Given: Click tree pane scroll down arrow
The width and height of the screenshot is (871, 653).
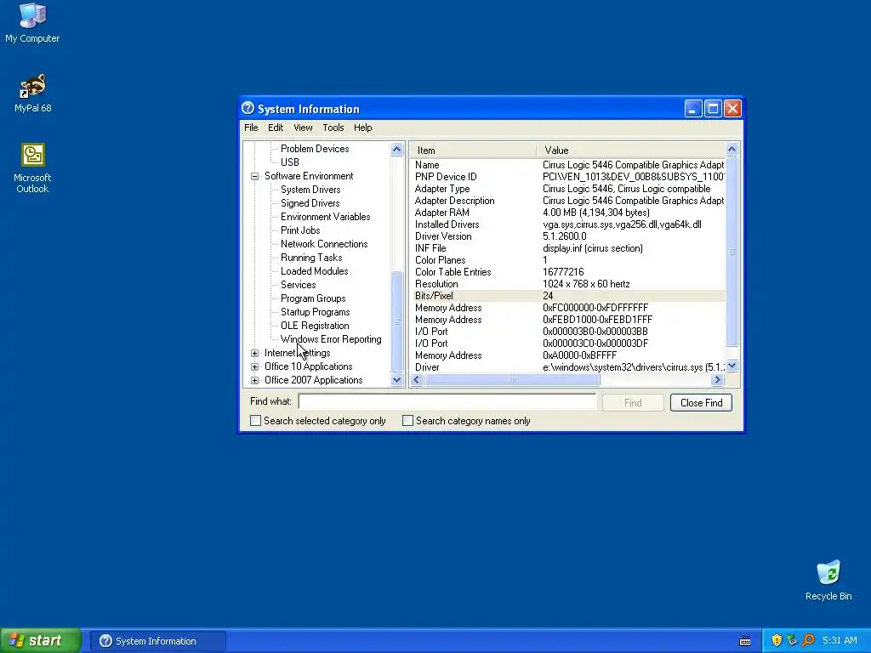Looking at the screenshot, I should click(396, 380).
